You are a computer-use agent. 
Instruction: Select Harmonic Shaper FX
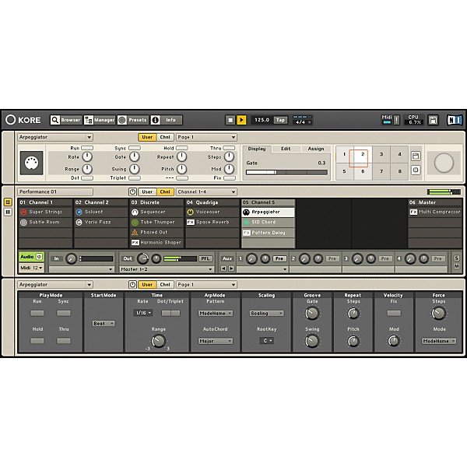click(156, 242)
